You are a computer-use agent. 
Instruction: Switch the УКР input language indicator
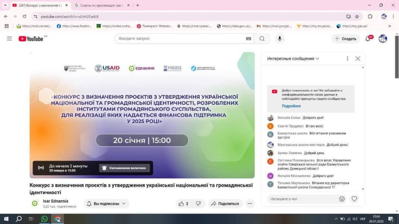point(363,219)
